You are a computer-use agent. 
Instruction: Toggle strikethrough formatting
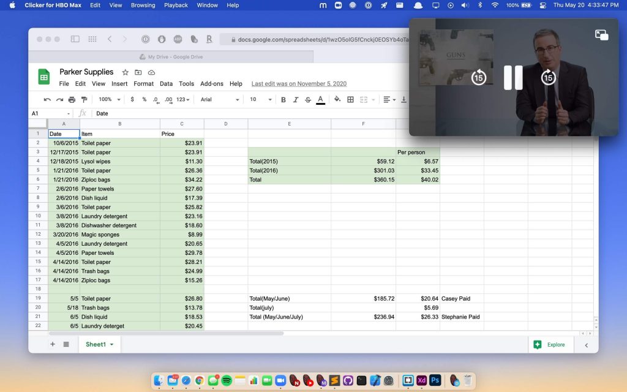[308, 99]
